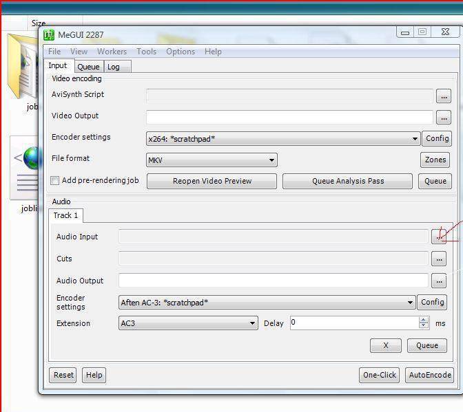
Task: Click the Cuts path field
Action: coord(274,259)
